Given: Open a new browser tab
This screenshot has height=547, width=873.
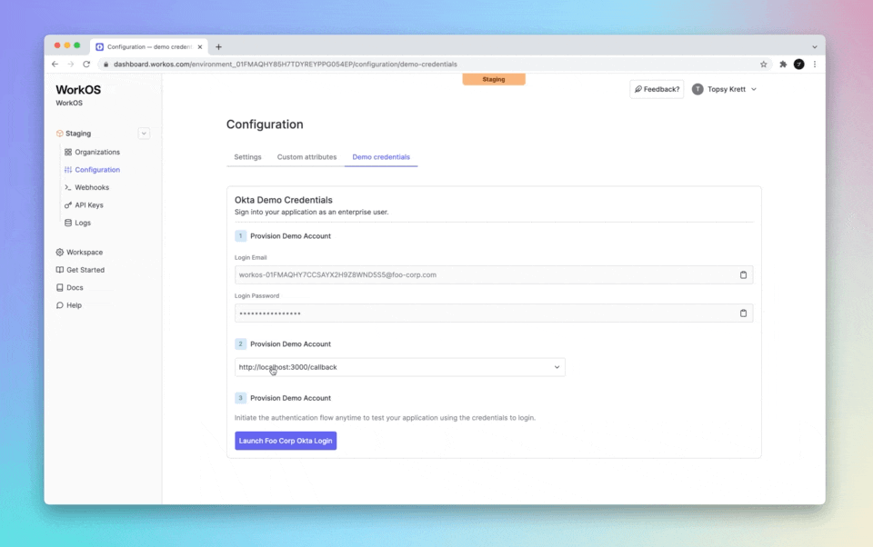Looking at the screenshot, I should coord(218,46).
